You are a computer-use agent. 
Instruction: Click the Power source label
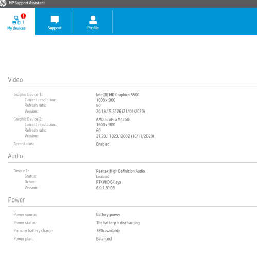[x=25, y=215]
